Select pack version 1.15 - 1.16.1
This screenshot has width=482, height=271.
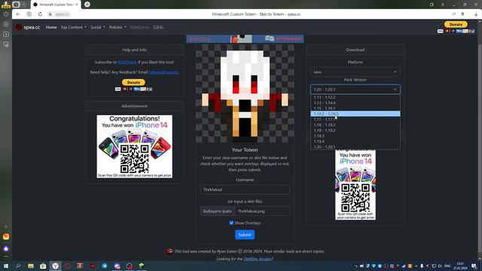click(355, 108)
